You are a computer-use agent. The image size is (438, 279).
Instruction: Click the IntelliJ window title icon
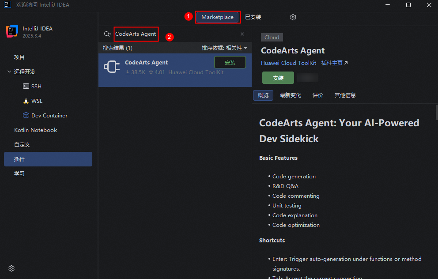click(8, 4)
